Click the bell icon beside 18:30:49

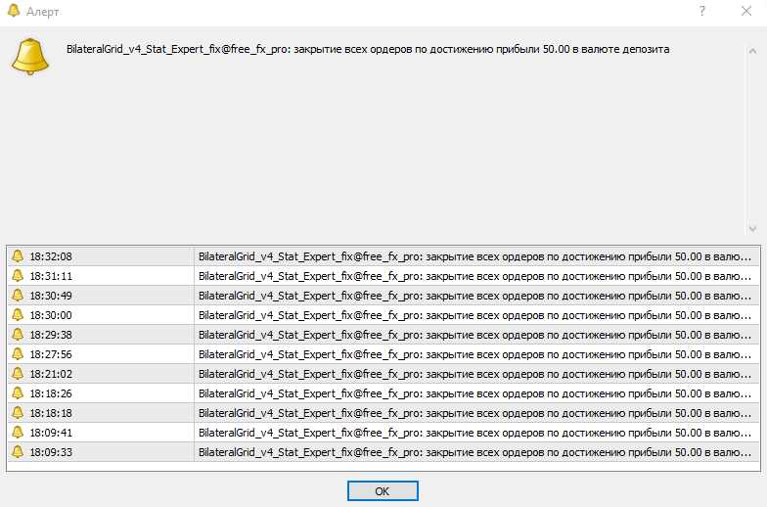[x=18, y=296]
